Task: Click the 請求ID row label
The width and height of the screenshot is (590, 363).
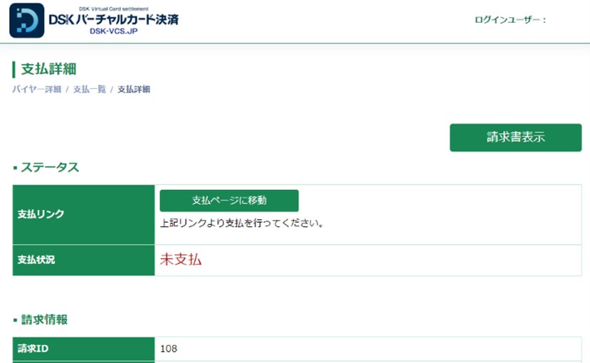Action: [34, 349]
